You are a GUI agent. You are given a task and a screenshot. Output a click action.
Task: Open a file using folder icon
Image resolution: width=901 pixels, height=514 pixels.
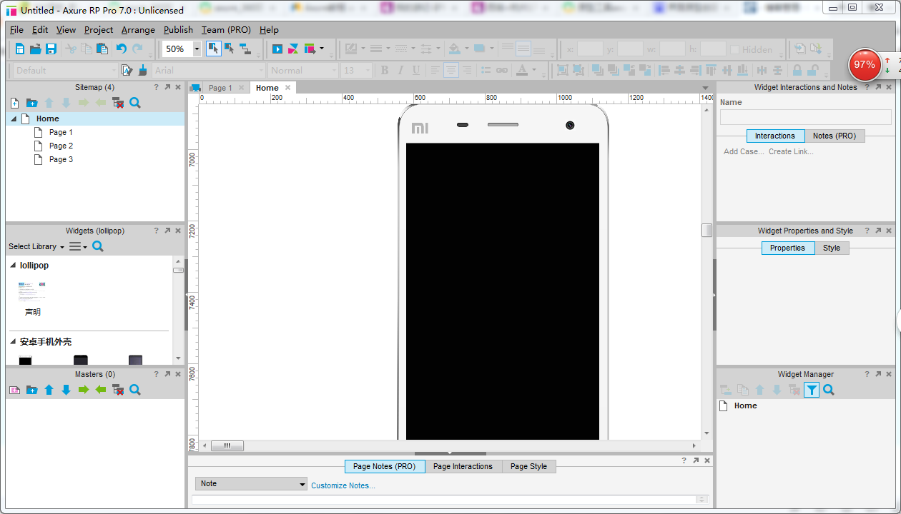[x=35, y=49]
